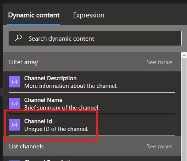Click See more for List channels

[159, 146]
